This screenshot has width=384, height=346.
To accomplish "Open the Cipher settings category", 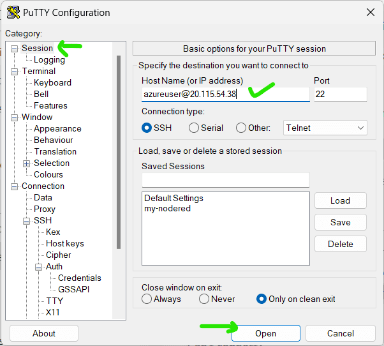I will tap(58, 255).
